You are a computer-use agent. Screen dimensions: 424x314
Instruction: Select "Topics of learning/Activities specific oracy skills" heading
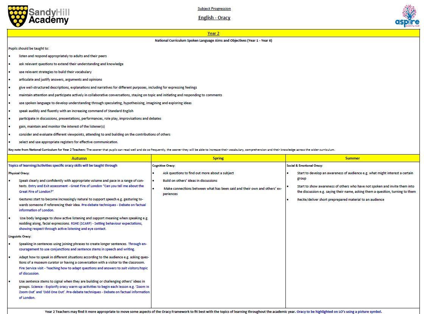point(63,166)
